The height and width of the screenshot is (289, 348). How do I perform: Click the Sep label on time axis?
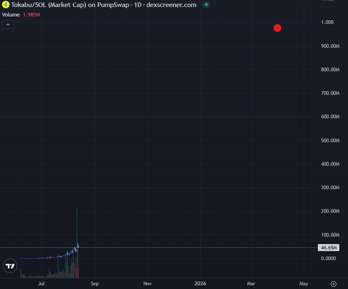coord(95,284)
